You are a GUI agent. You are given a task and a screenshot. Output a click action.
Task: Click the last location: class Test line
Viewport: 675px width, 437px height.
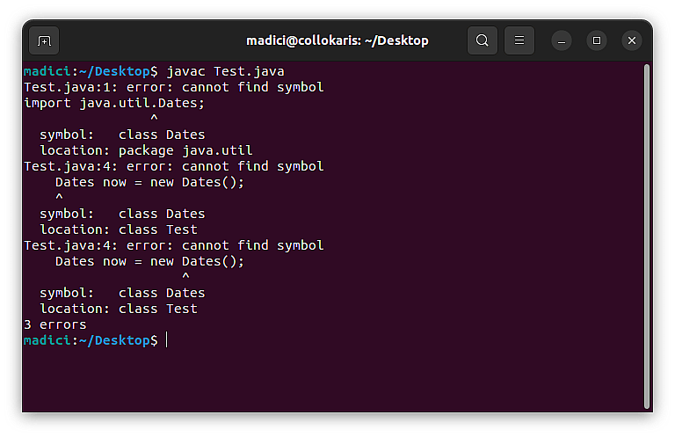click(119, 310)
